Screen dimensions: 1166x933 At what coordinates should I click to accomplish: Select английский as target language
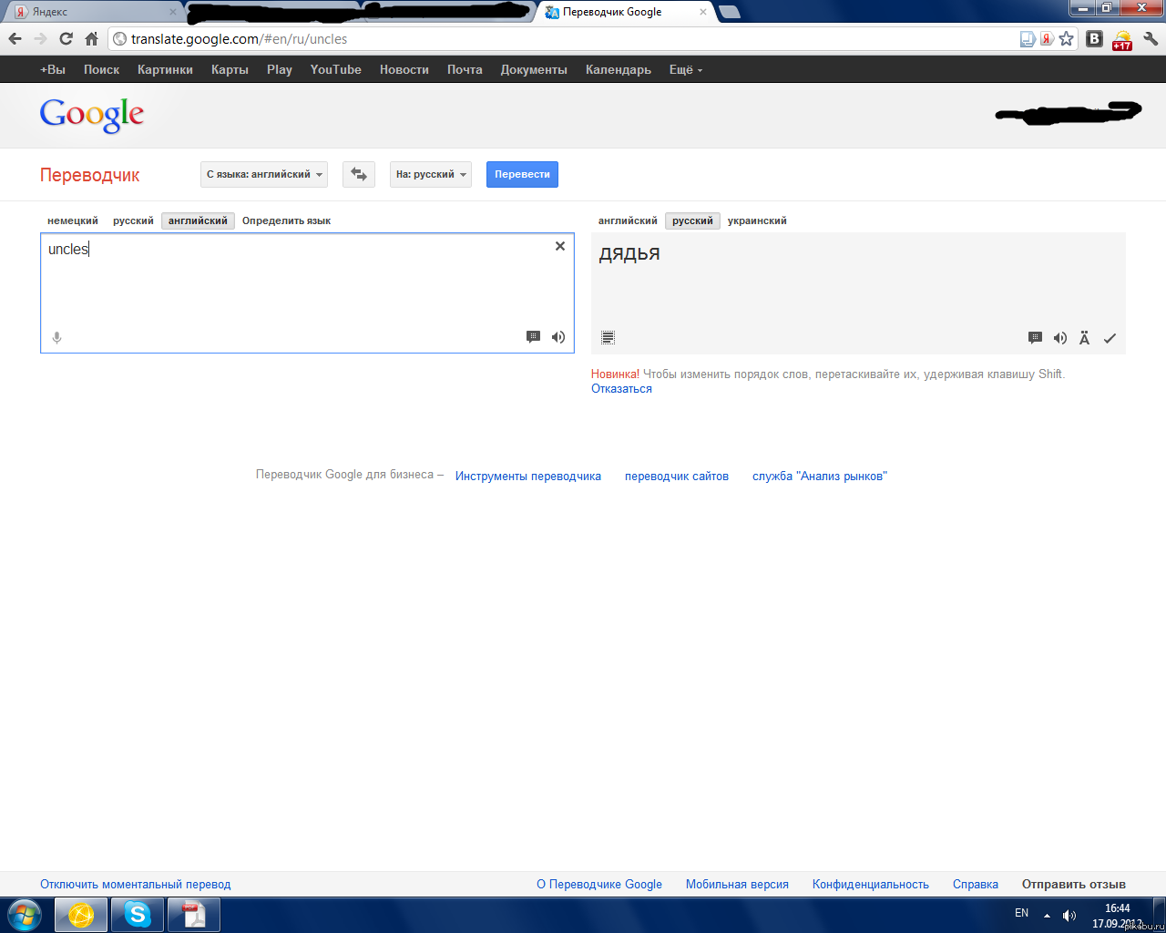pos(628,220)
